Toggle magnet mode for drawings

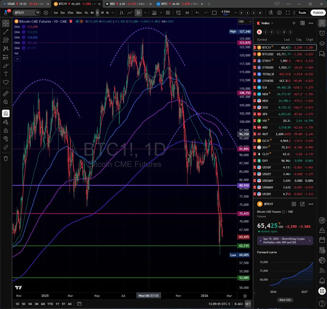(6, 113)
